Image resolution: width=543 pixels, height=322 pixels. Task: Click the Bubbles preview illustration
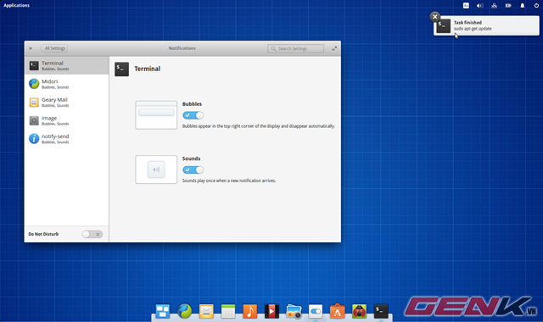(156, 115)
